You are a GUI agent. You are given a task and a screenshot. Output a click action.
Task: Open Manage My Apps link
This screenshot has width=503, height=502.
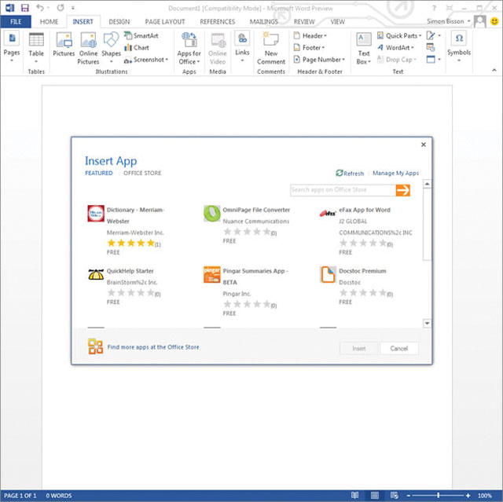395,173
